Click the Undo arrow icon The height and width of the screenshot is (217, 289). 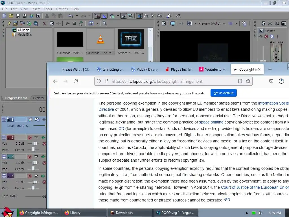click(71, 16)
